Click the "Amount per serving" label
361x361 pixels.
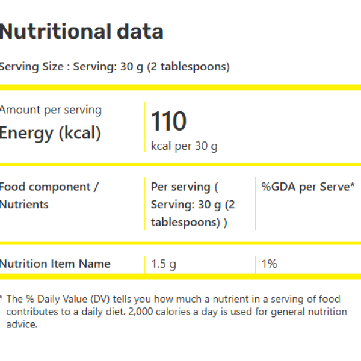tap(51, 110)
